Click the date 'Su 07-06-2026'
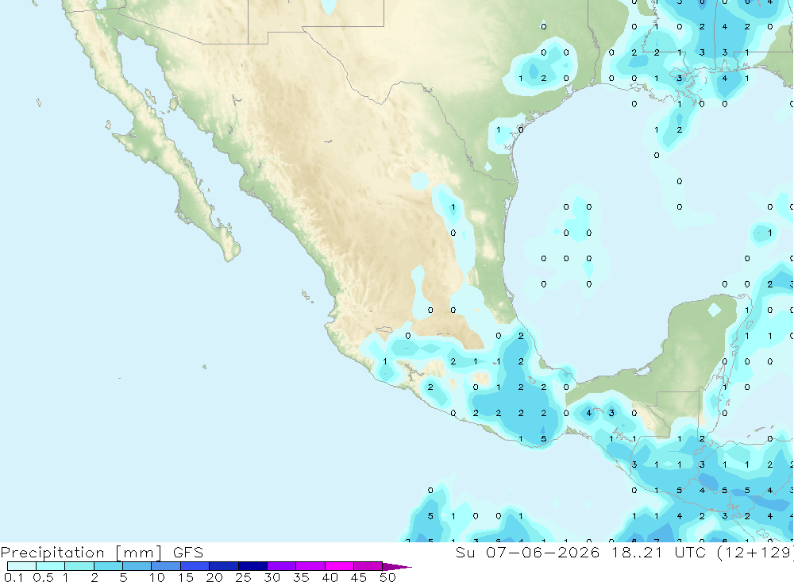 [x=527, y=553]
